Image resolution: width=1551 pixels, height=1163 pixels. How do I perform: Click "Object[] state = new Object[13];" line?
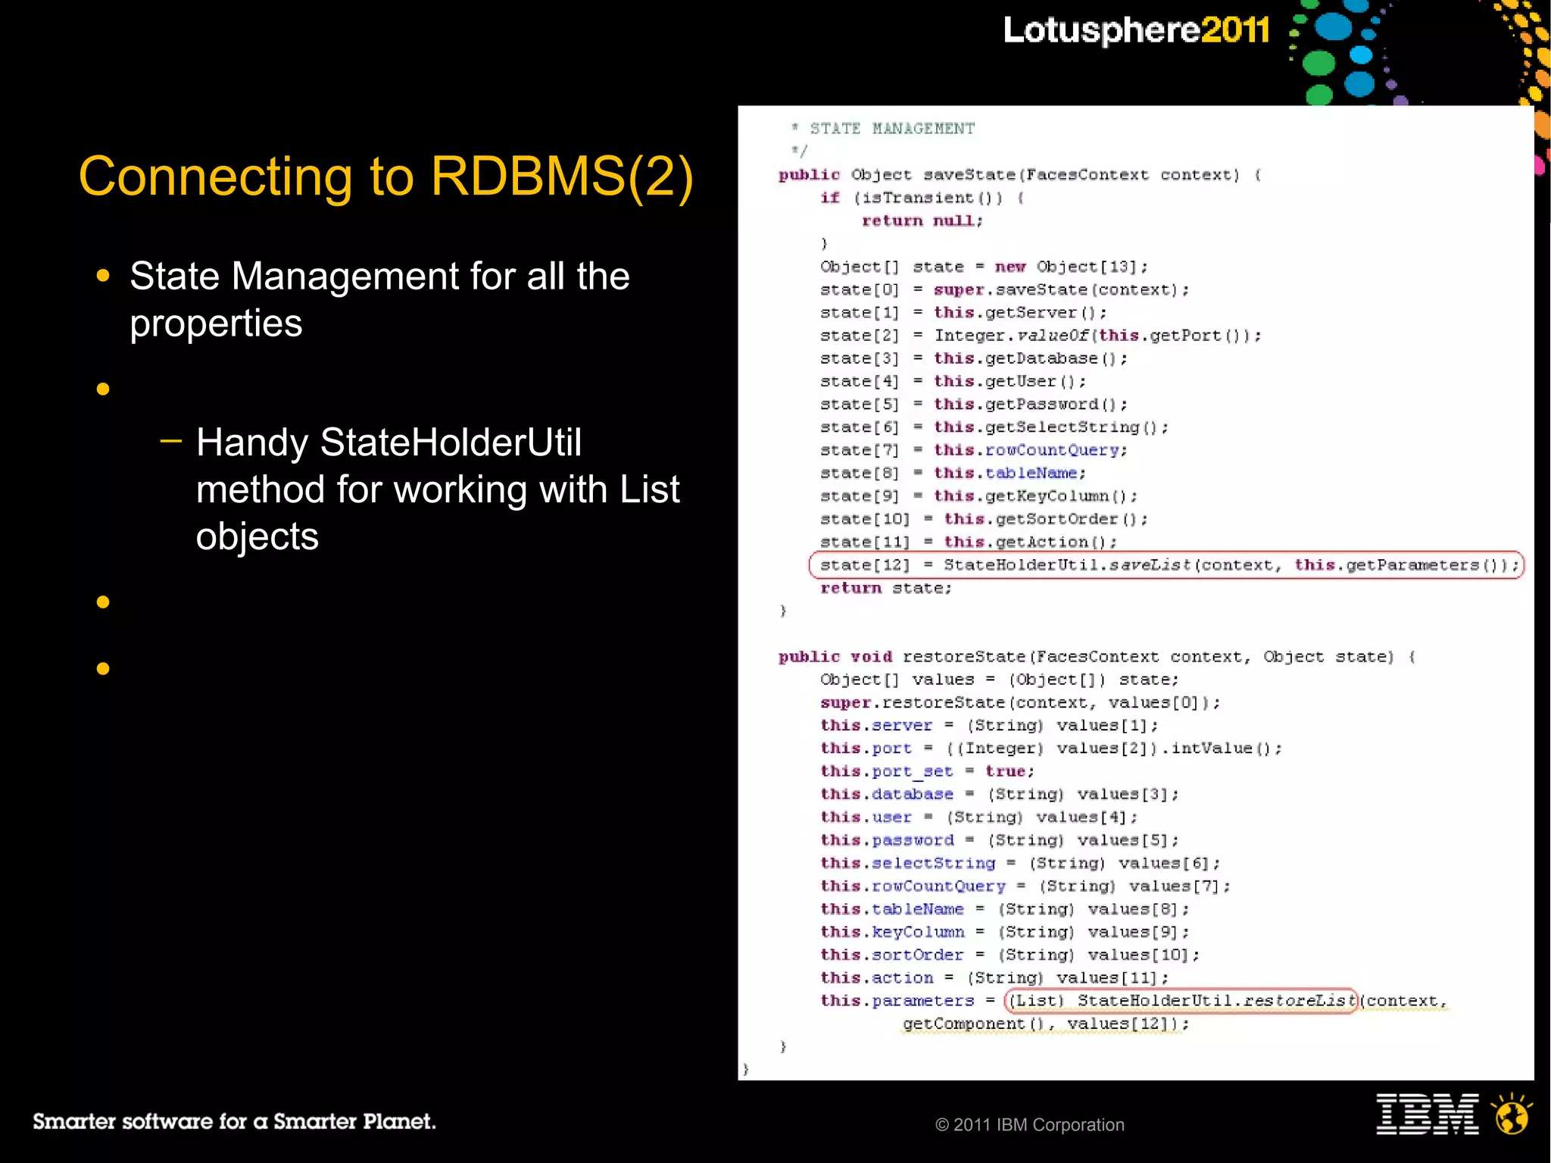point(985,267)
